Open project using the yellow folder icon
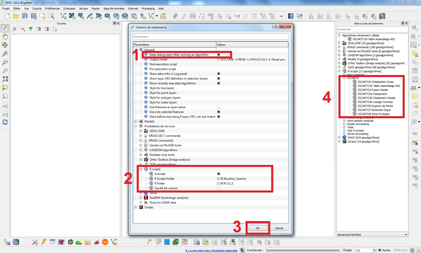The height and width of the screenshot is (253, 421). [x=16, y=16]
